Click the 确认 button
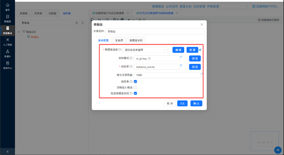The image size is (284, 155). (196, 103)
